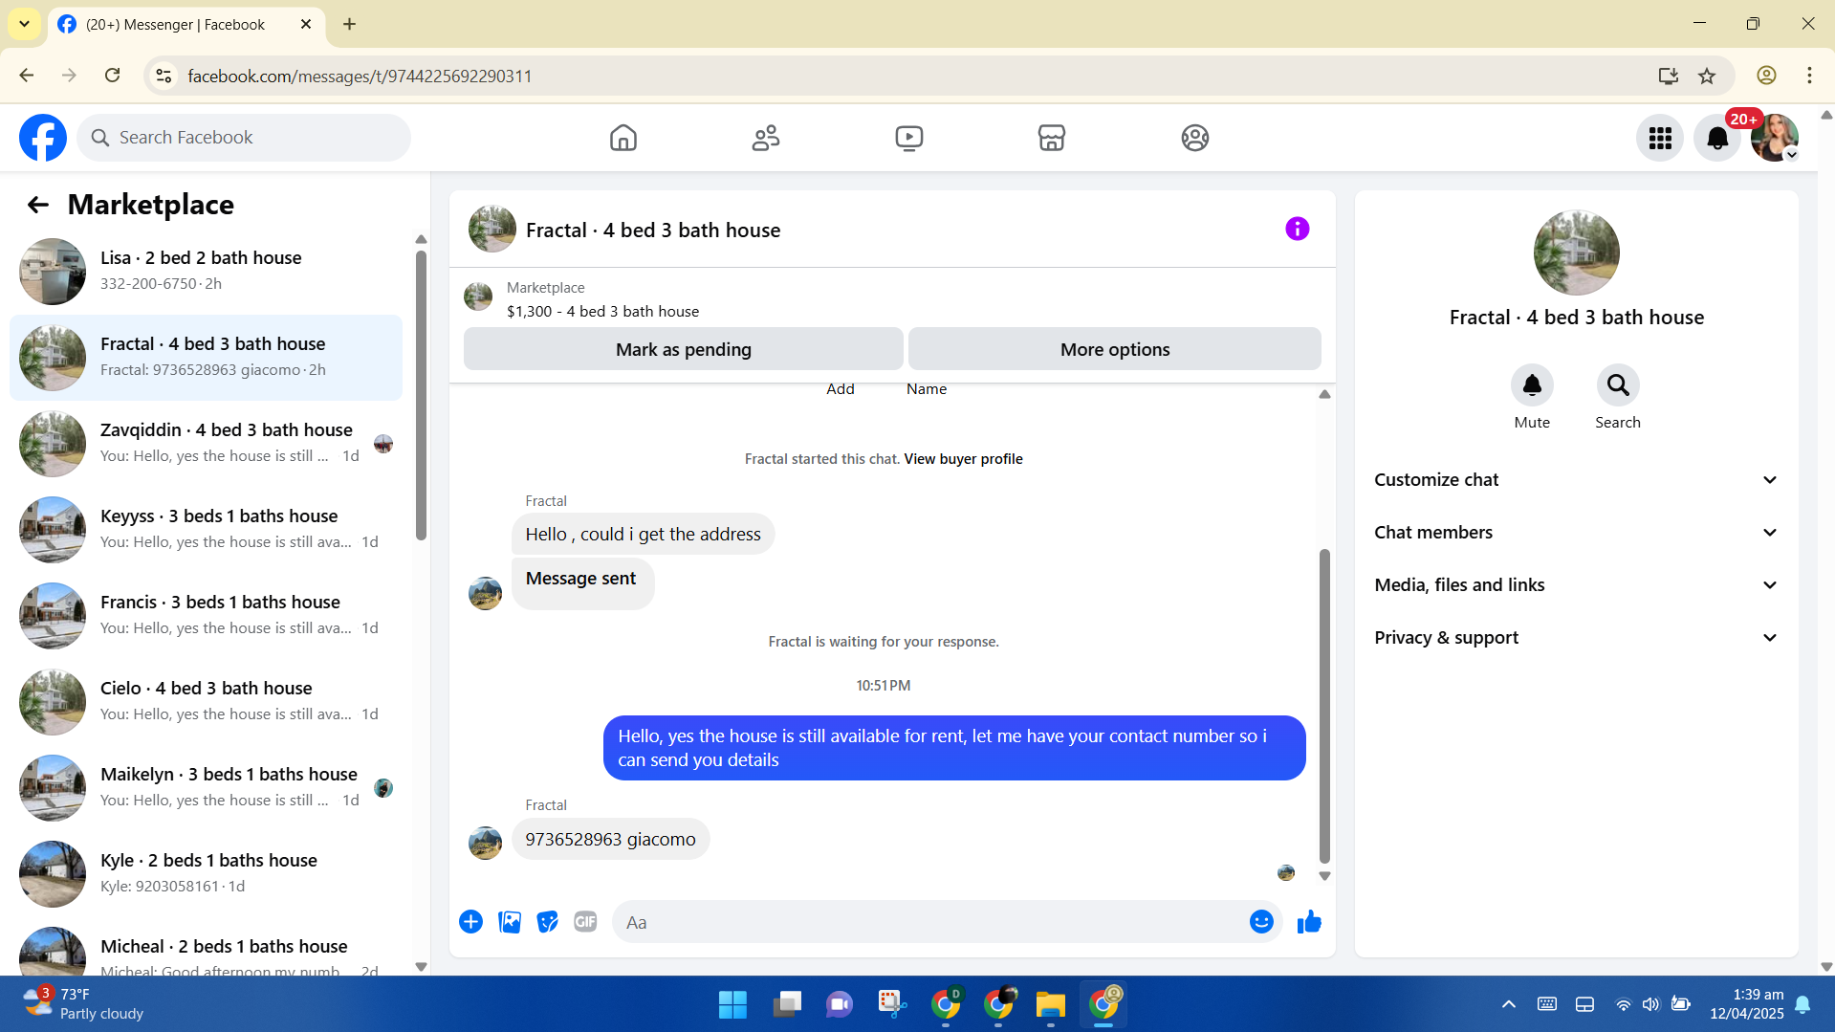Choose a GIF in the composer
This screenshot has width=1835, height=1032.
585,922
